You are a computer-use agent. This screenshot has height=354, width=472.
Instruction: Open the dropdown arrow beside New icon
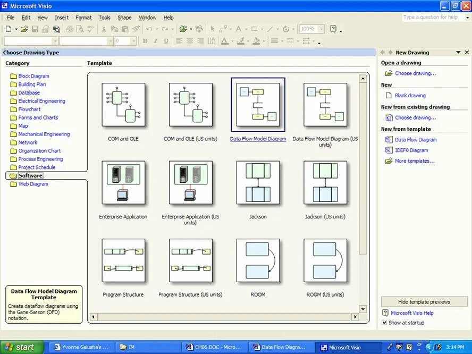(x=16, y=29)
